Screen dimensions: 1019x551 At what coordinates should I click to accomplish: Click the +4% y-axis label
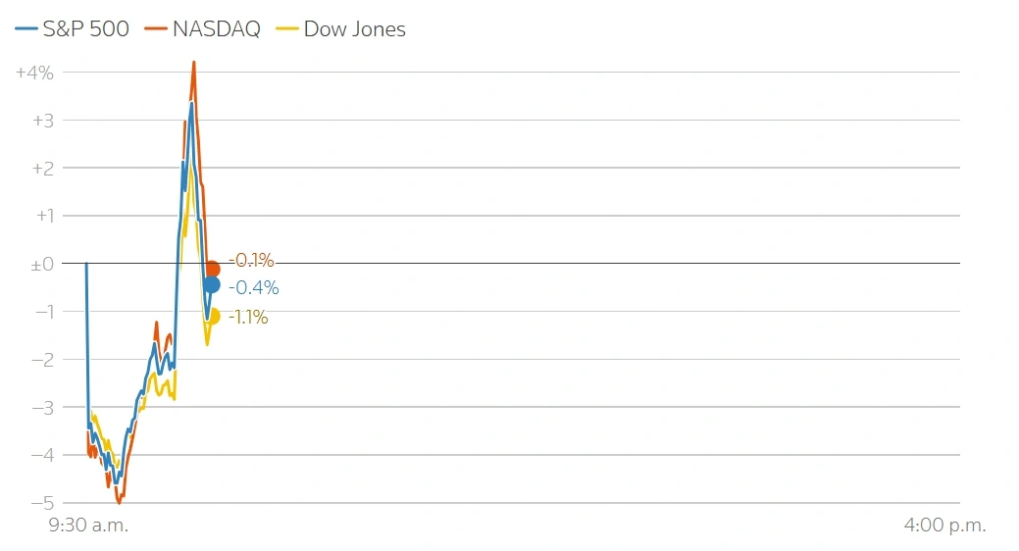tap(34, 73)
